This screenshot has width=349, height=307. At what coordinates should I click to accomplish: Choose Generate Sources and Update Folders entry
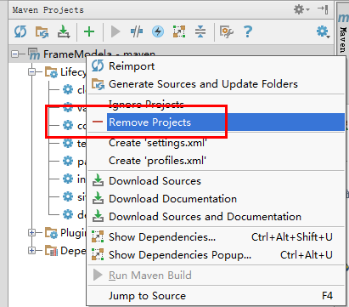pyautogui.click(x=217, y=84)
